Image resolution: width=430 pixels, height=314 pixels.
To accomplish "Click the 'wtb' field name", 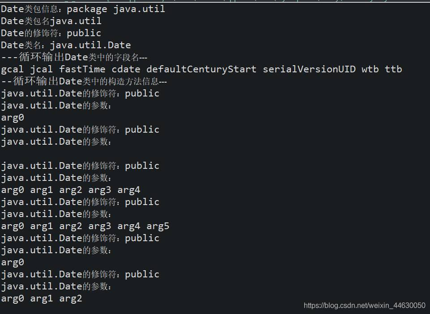I will pyautogui.click(x=370, y=69).
